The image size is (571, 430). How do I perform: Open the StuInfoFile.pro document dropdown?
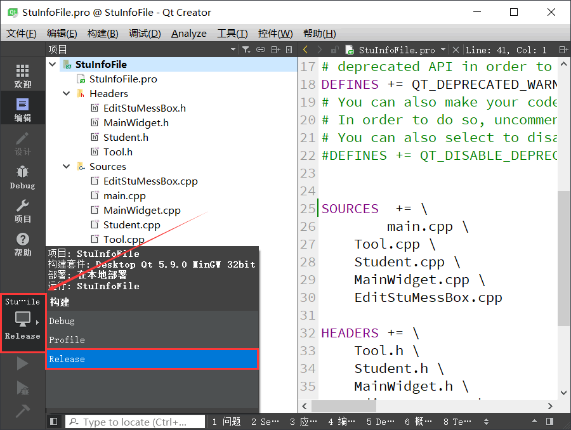[443, 49]
